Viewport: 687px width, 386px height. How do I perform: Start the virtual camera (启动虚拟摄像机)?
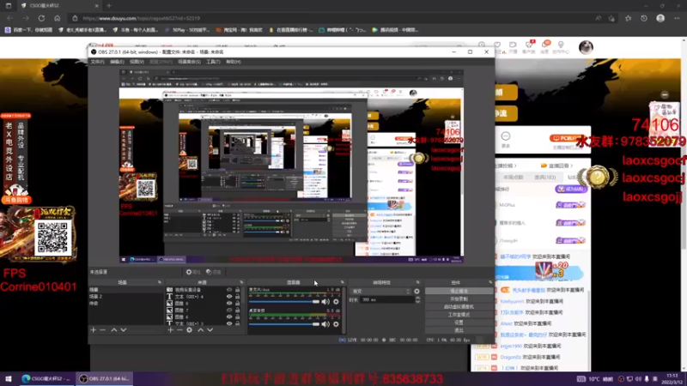point(459,307)
